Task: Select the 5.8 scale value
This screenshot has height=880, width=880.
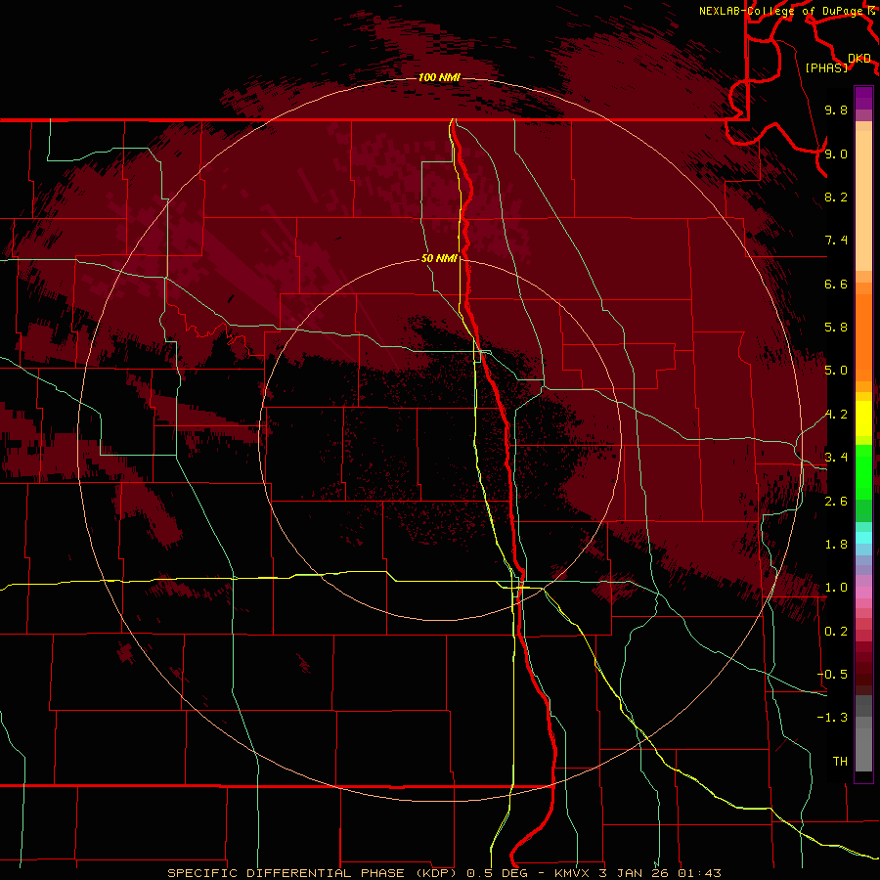Action: tap(836, 328)
